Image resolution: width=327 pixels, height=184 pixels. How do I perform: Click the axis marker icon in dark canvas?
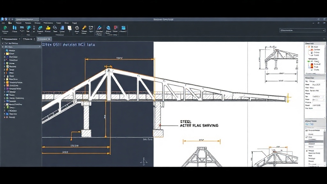pos(144,161)
